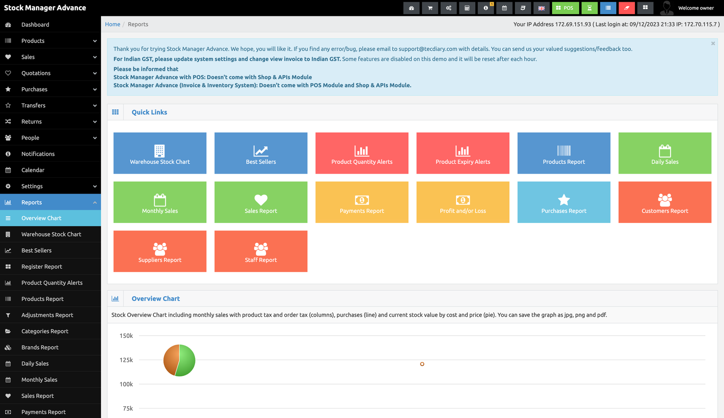Open Staff Report tile

click(x=261, y=251)
